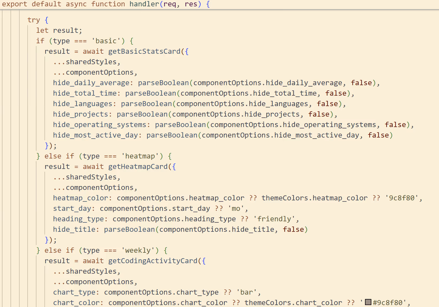Select the getCodingActivityCard function name

(x=153, y=261)
